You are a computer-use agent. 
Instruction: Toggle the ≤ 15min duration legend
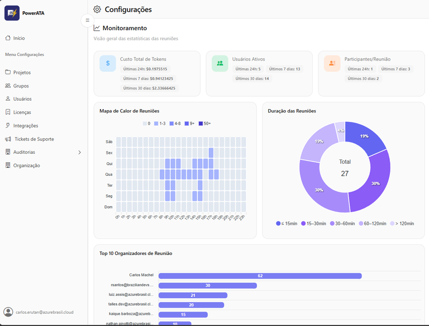[x=287, y=224]
